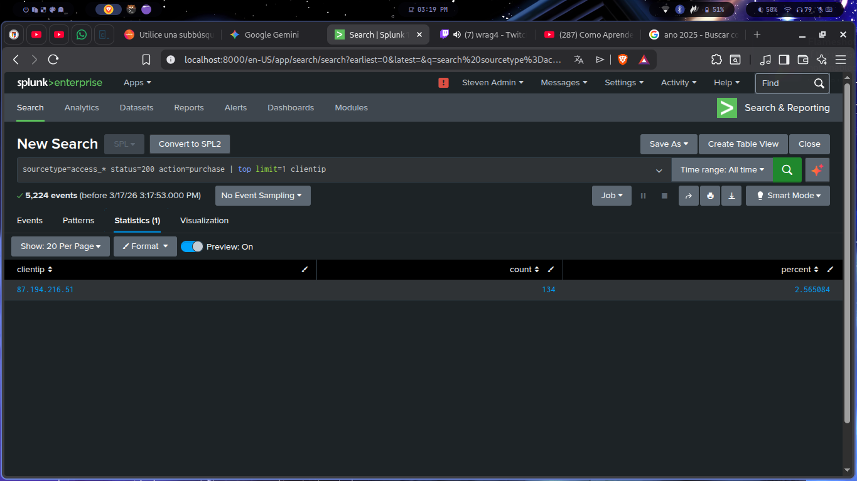Click the Find input field

pos(784,83)
